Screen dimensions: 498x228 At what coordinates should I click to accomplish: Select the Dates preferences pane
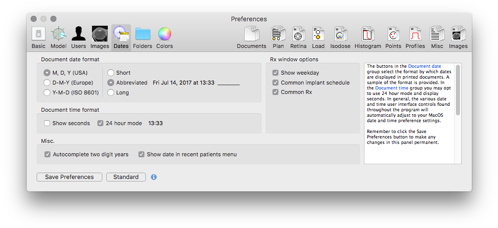coord(121,38)
